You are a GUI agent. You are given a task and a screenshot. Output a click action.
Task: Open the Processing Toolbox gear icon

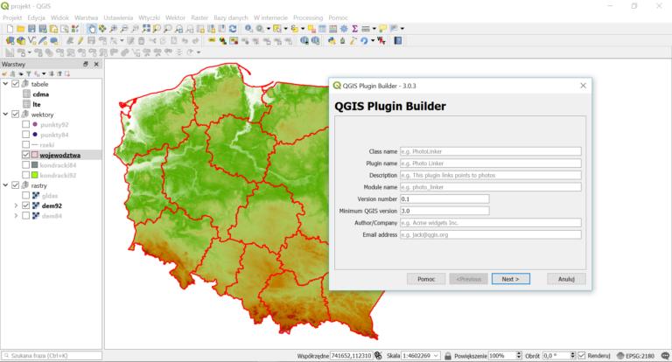344,29
